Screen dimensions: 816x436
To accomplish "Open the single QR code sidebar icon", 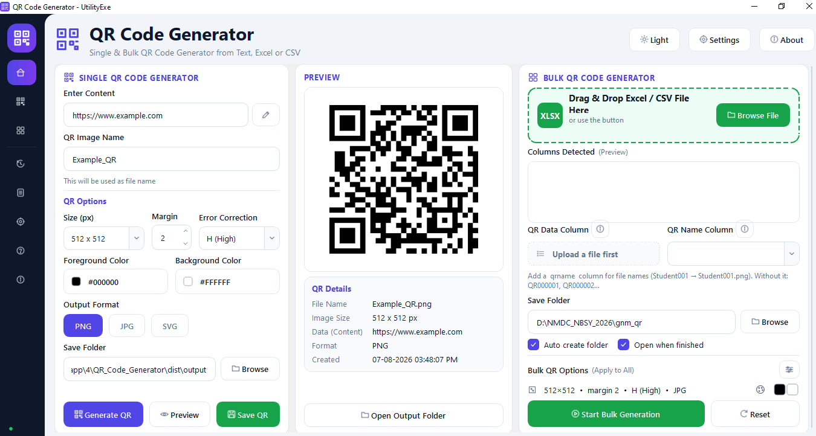I will 21,101.
